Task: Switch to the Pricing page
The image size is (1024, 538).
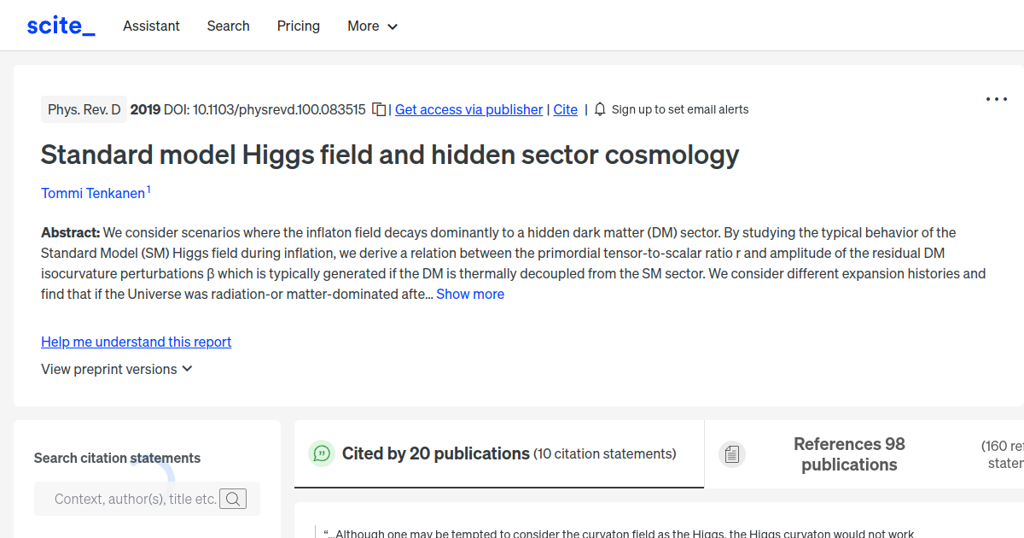Action: click(298, 26)
